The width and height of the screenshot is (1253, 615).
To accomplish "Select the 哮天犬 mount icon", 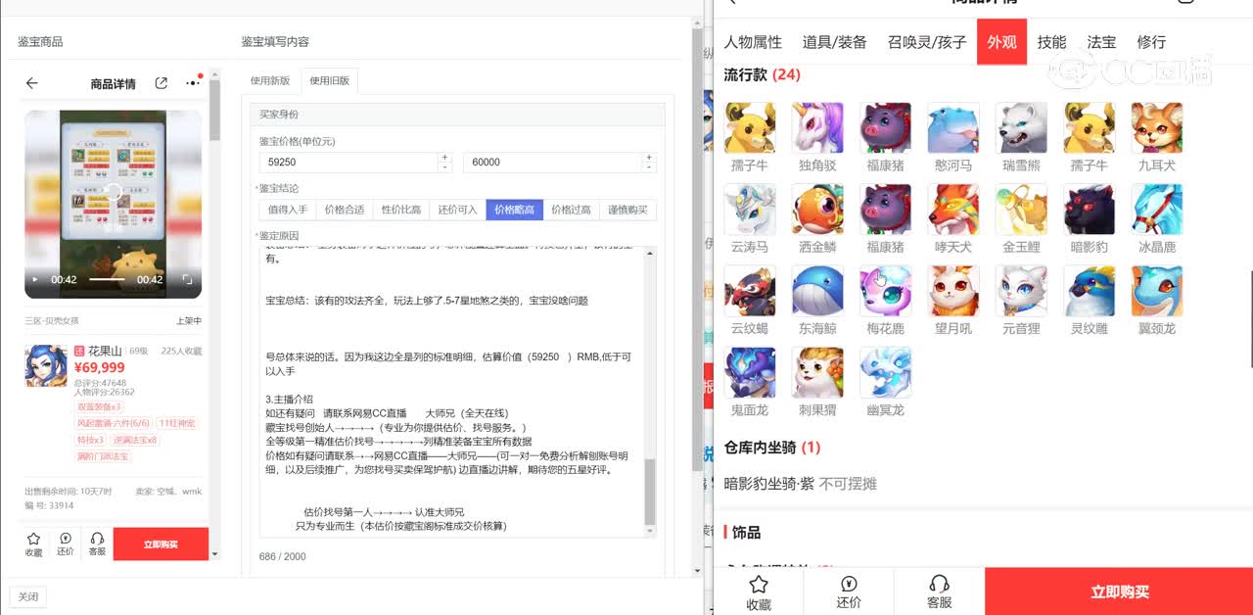I will [x=953, y=210].
